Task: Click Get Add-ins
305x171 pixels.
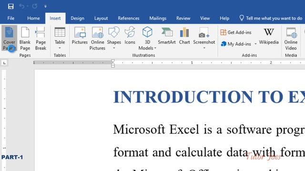Action: click(236, 32)
